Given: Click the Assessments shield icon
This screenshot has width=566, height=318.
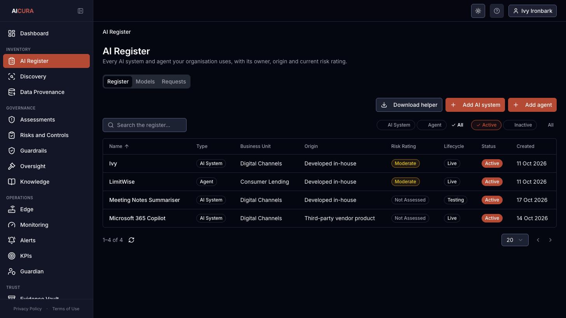Looking at the screenshot, I should point(12,120).
